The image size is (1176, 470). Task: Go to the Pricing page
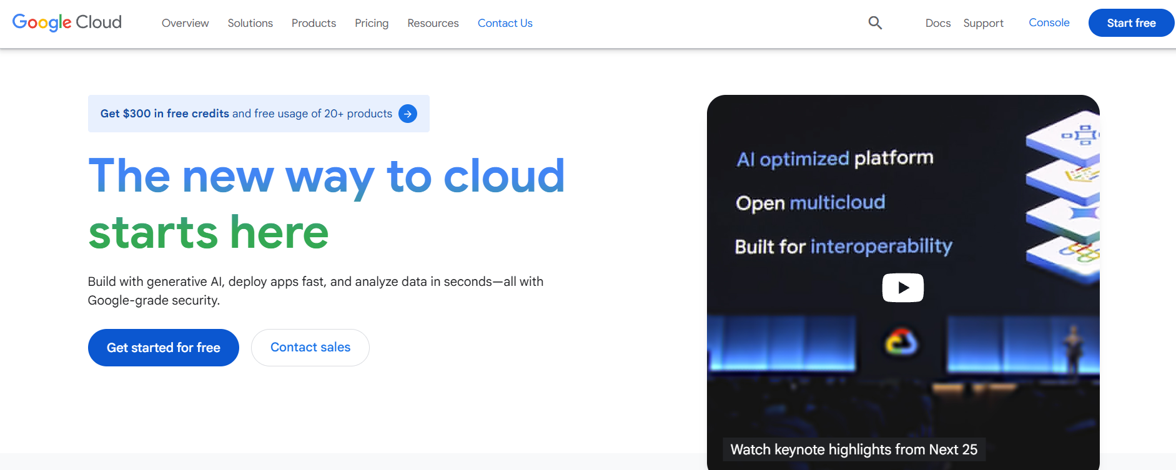click(x=372, y=23)
